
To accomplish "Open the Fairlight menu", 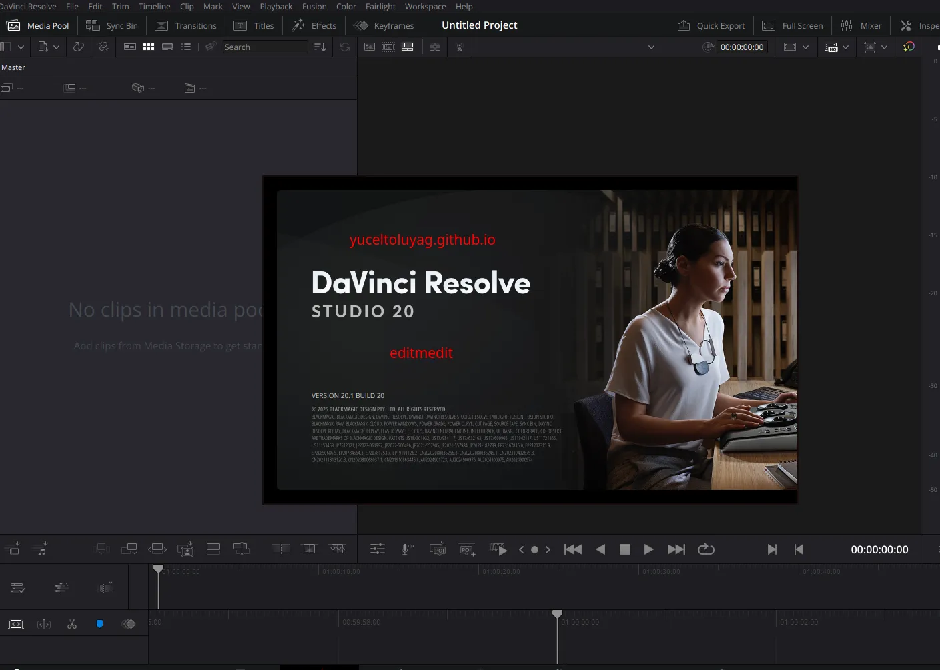I will coord(380,6).
